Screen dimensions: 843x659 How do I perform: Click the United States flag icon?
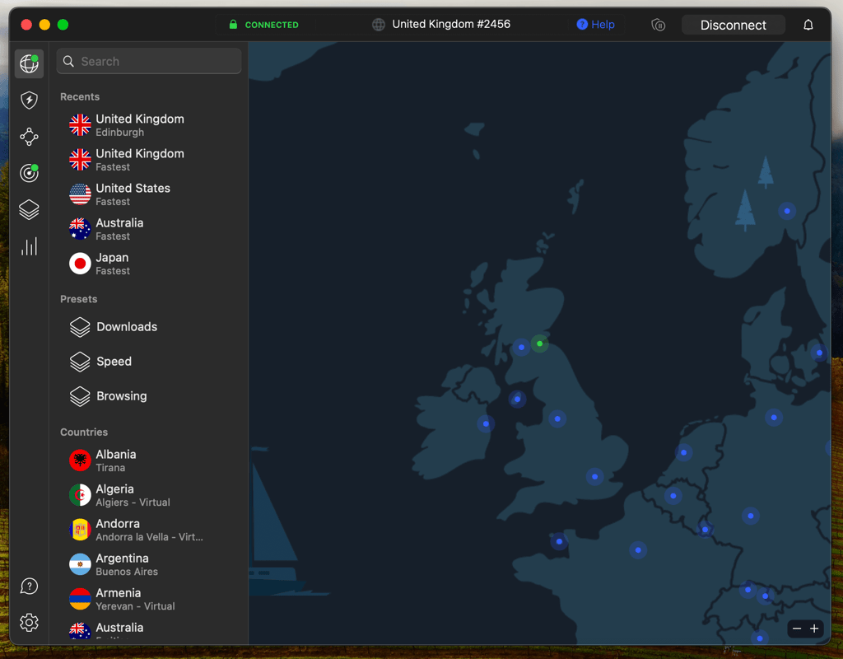[x=80, y=194]
